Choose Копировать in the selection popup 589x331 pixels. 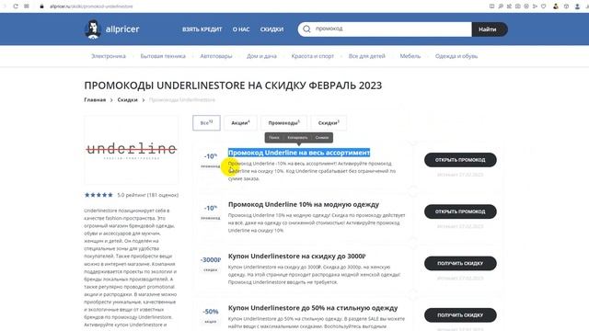click(297, 137)
